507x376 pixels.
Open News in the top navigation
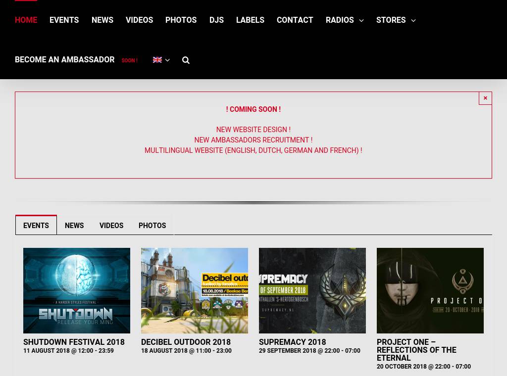(x=102, y=20)
